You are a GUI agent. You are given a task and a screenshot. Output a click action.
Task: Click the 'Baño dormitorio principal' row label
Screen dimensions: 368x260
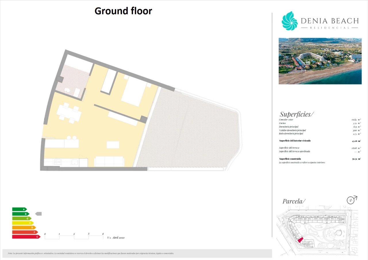point(291,134)
